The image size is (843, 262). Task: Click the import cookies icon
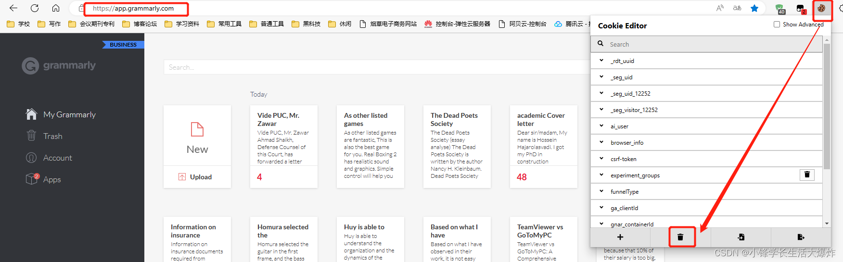pos(741,237)
